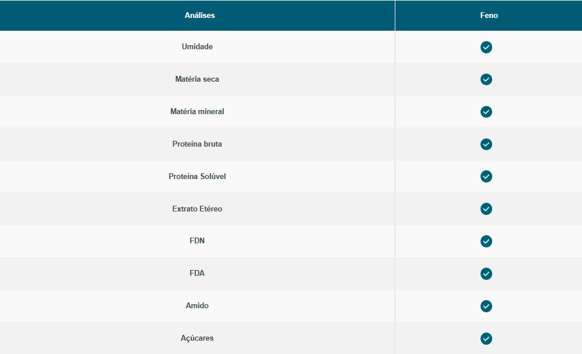Screen dimensions: 582x354
Task: Select the Extrato Etéreo label
Action: coord(197,209)
